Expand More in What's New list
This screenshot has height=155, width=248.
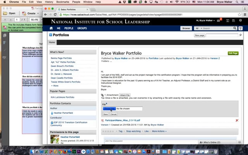point(55,86)
